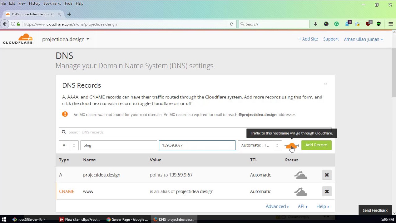Open the Automatic TTL dropdown
Image resolution: width=396 pixels, height=223 pixels.
point(260,145)
